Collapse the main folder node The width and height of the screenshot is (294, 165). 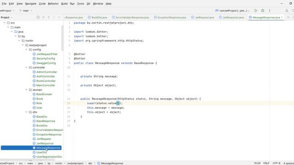click(8, 27)
